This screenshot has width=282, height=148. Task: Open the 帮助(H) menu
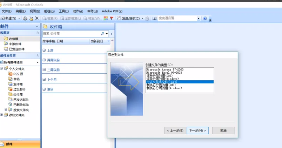(x=93, y=11)
